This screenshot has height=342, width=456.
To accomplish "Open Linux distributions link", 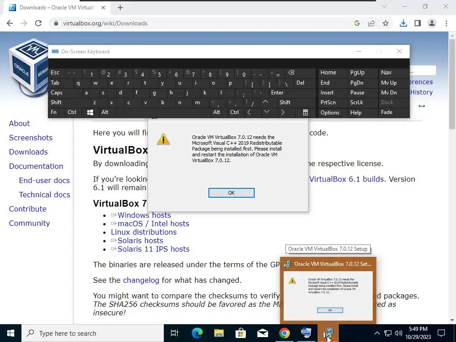I will click(144, 232).
